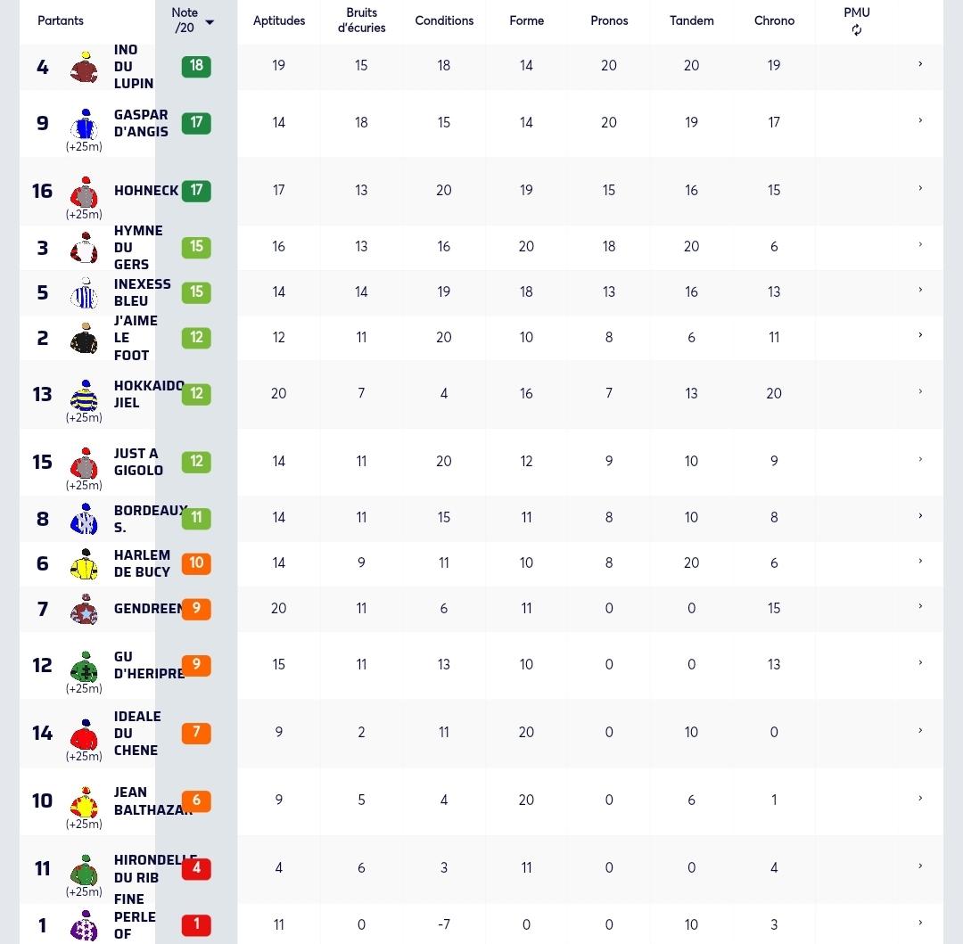
Task: Sort by Bruits d'écuries column header
Action: (x=361, y=21)
